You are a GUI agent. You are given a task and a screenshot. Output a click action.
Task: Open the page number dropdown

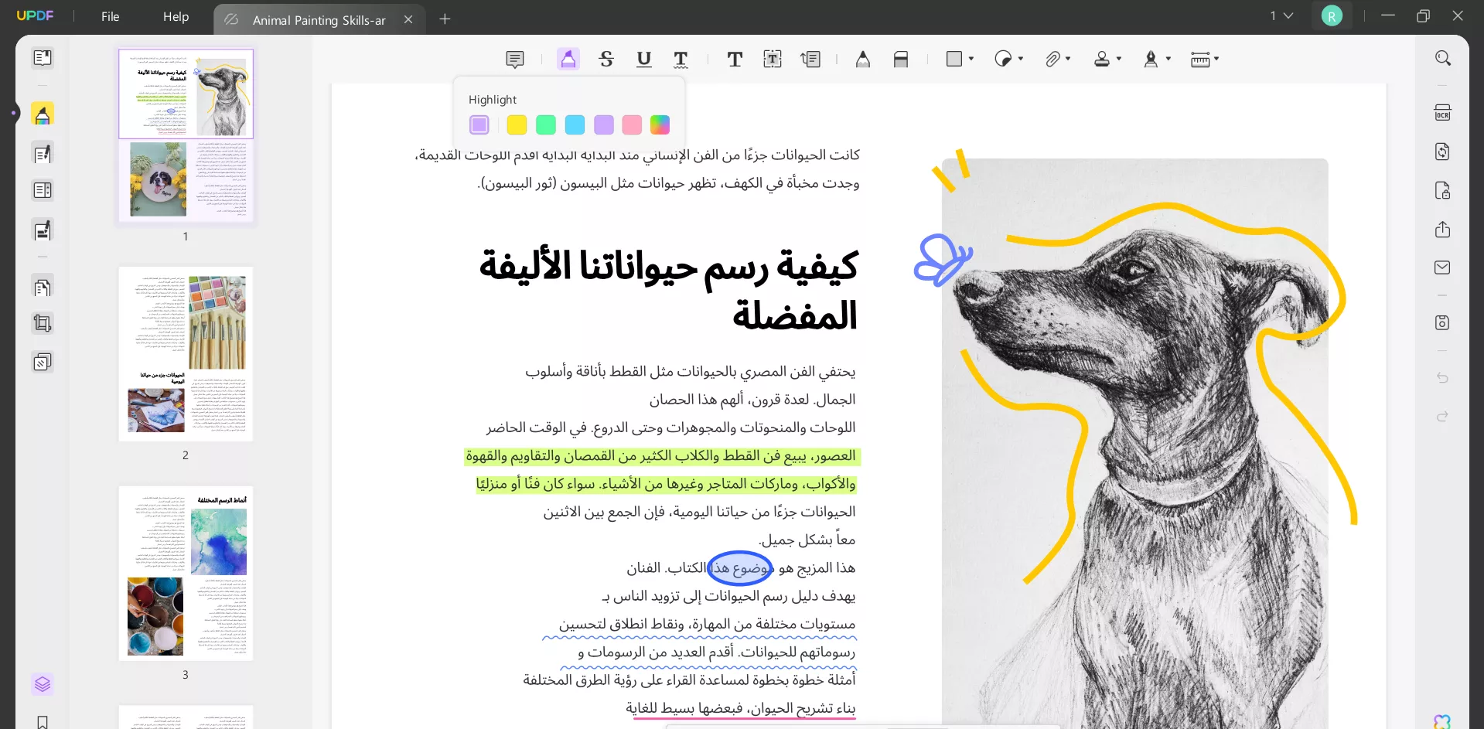1281,15
